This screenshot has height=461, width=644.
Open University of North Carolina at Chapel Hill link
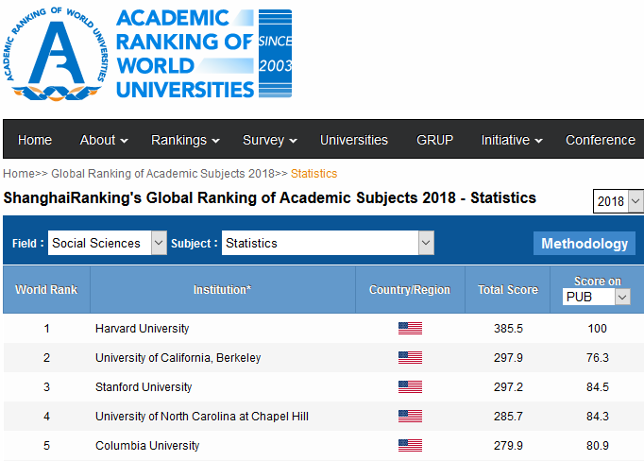(202, 417)
